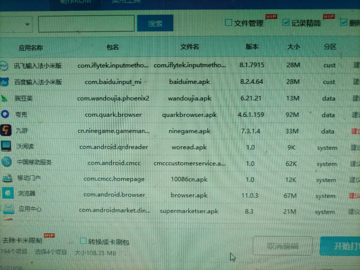Click size value 67M
360x270 pixels.
[x=290, y=195]
